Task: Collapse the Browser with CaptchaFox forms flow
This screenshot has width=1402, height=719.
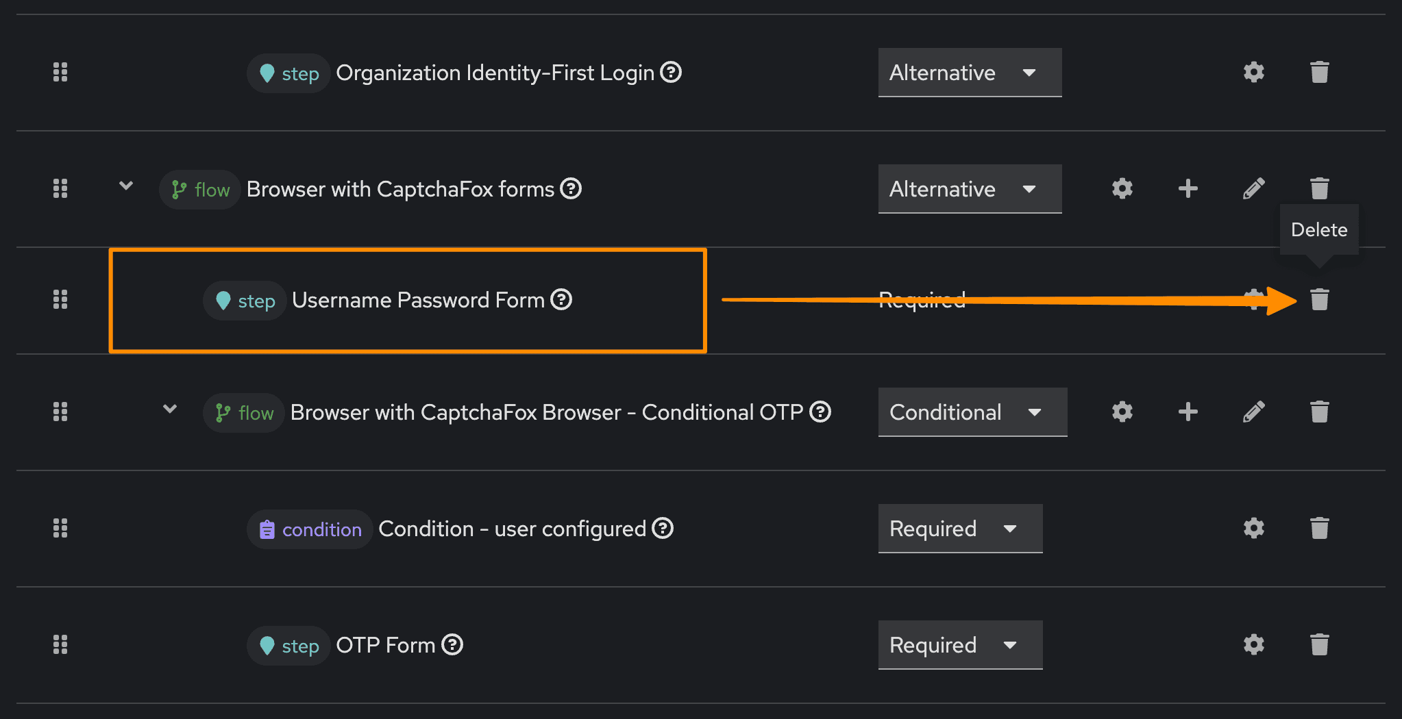Action: (x=126, y=186)
